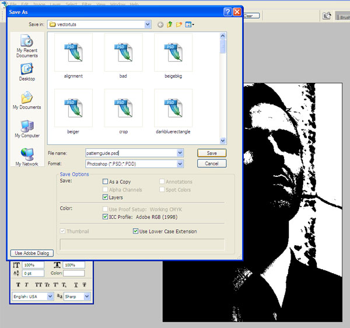Click the Save button
350x328 pixels.
[x=212, y=153]
